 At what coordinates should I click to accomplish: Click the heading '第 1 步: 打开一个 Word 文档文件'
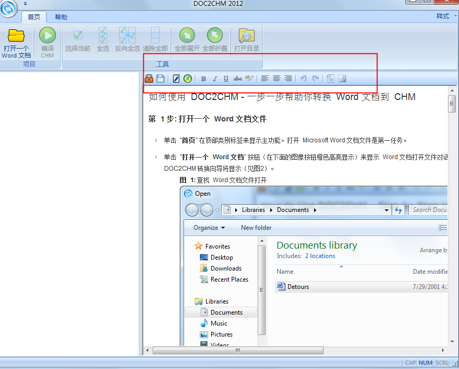coord(207,119)
